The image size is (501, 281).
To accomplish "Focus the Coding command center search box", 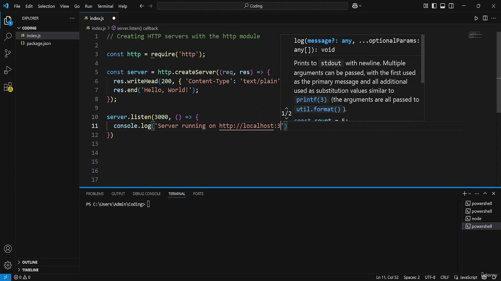I will tap(252, 6).
